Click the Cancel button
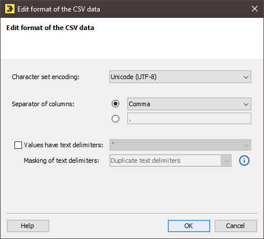The image size is (264, 239). [236, 226]
